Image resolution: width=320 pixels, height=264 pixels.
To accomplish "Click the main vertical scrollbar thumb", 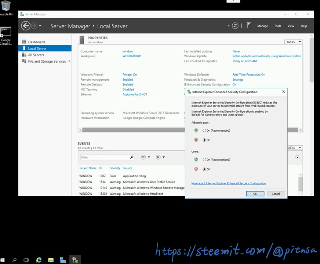I will point(312,60).
